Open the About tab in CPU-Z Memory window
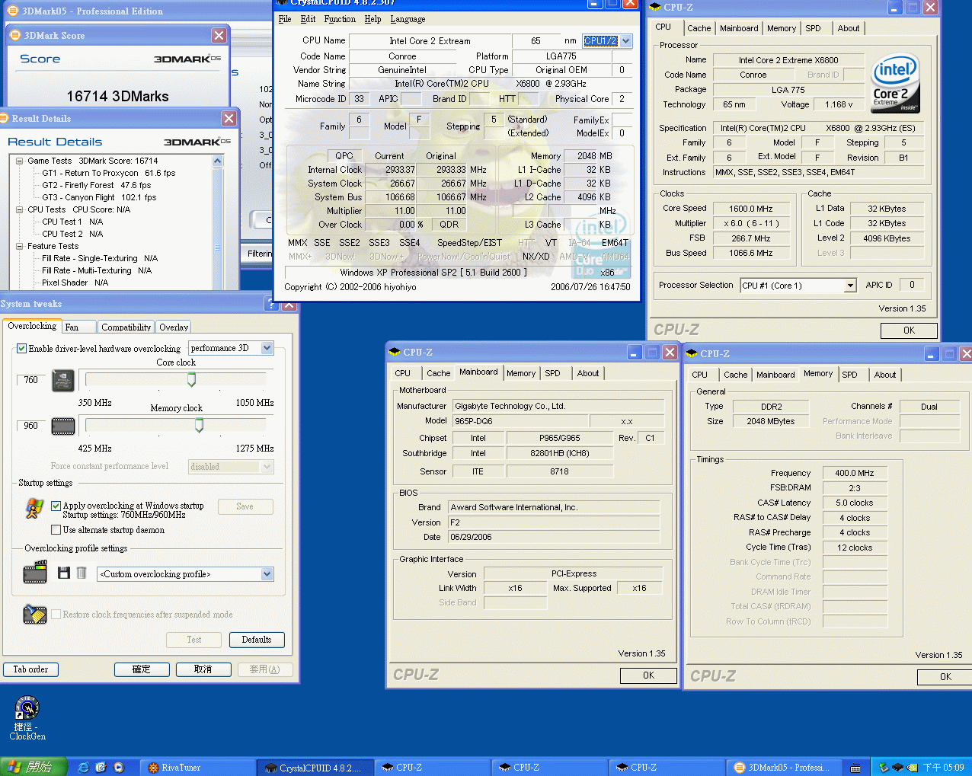The height and width of the screenshot is (776, 972). (885, 375)
